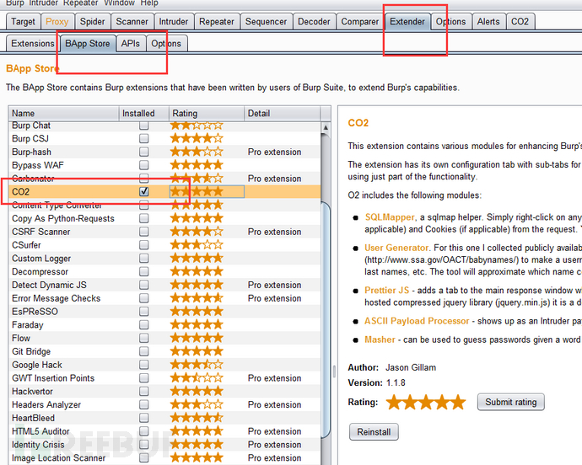
Task: Sort by the Rating column header
Action: (207, 113)
